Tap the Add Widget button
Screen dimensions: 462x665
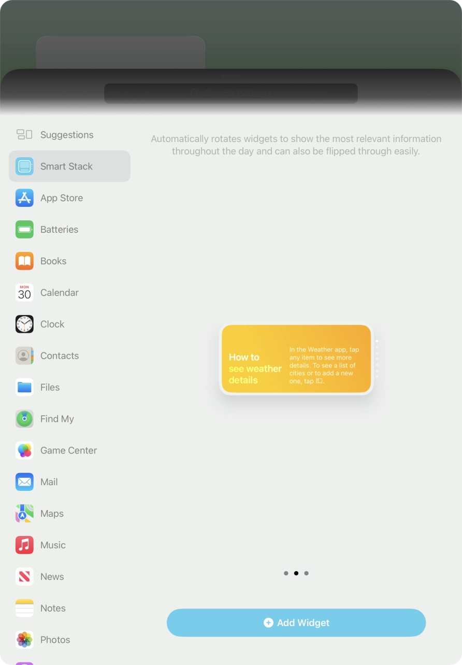296,622
